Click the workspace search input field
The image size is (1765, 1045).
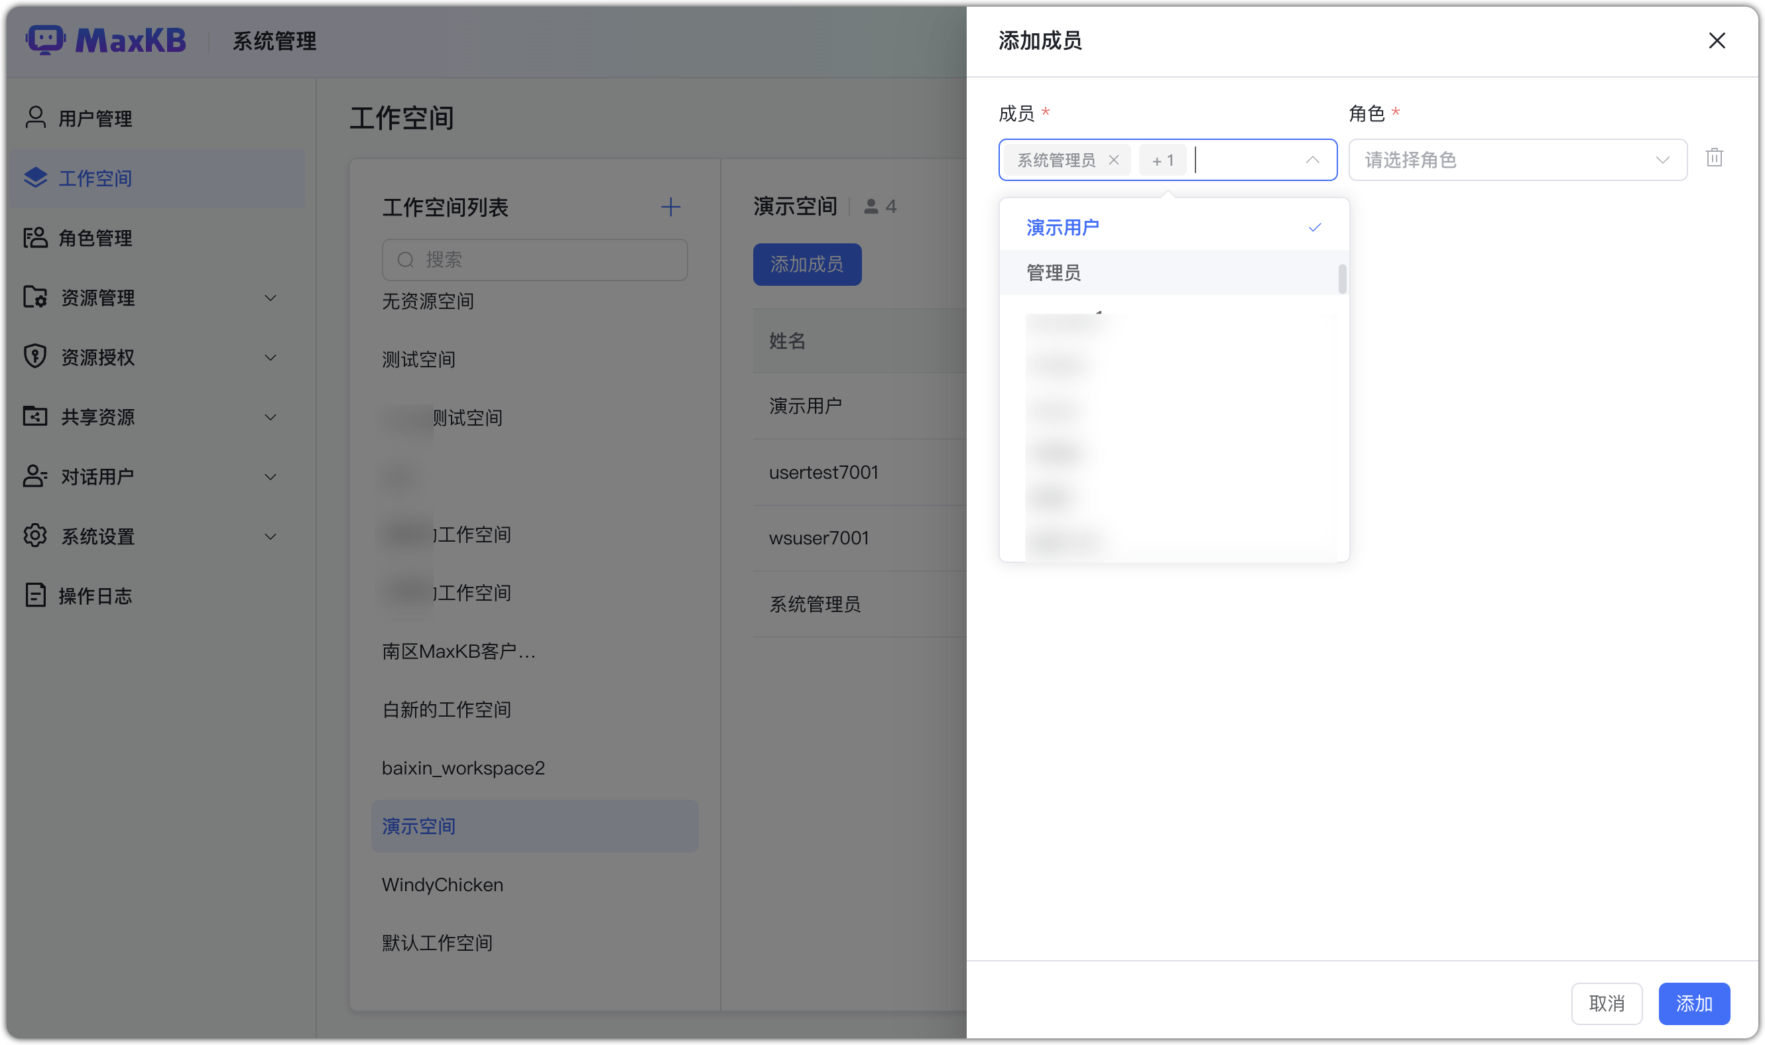[535, 260]
